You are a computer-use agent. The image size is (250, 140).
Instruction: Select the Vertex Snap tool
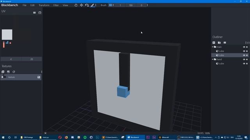pos(87,5)
